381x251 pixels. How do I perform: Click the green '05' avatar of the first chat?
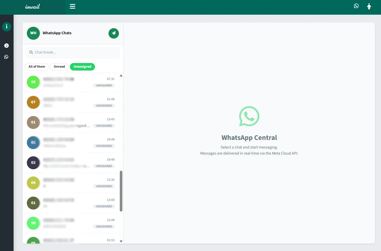33,82
